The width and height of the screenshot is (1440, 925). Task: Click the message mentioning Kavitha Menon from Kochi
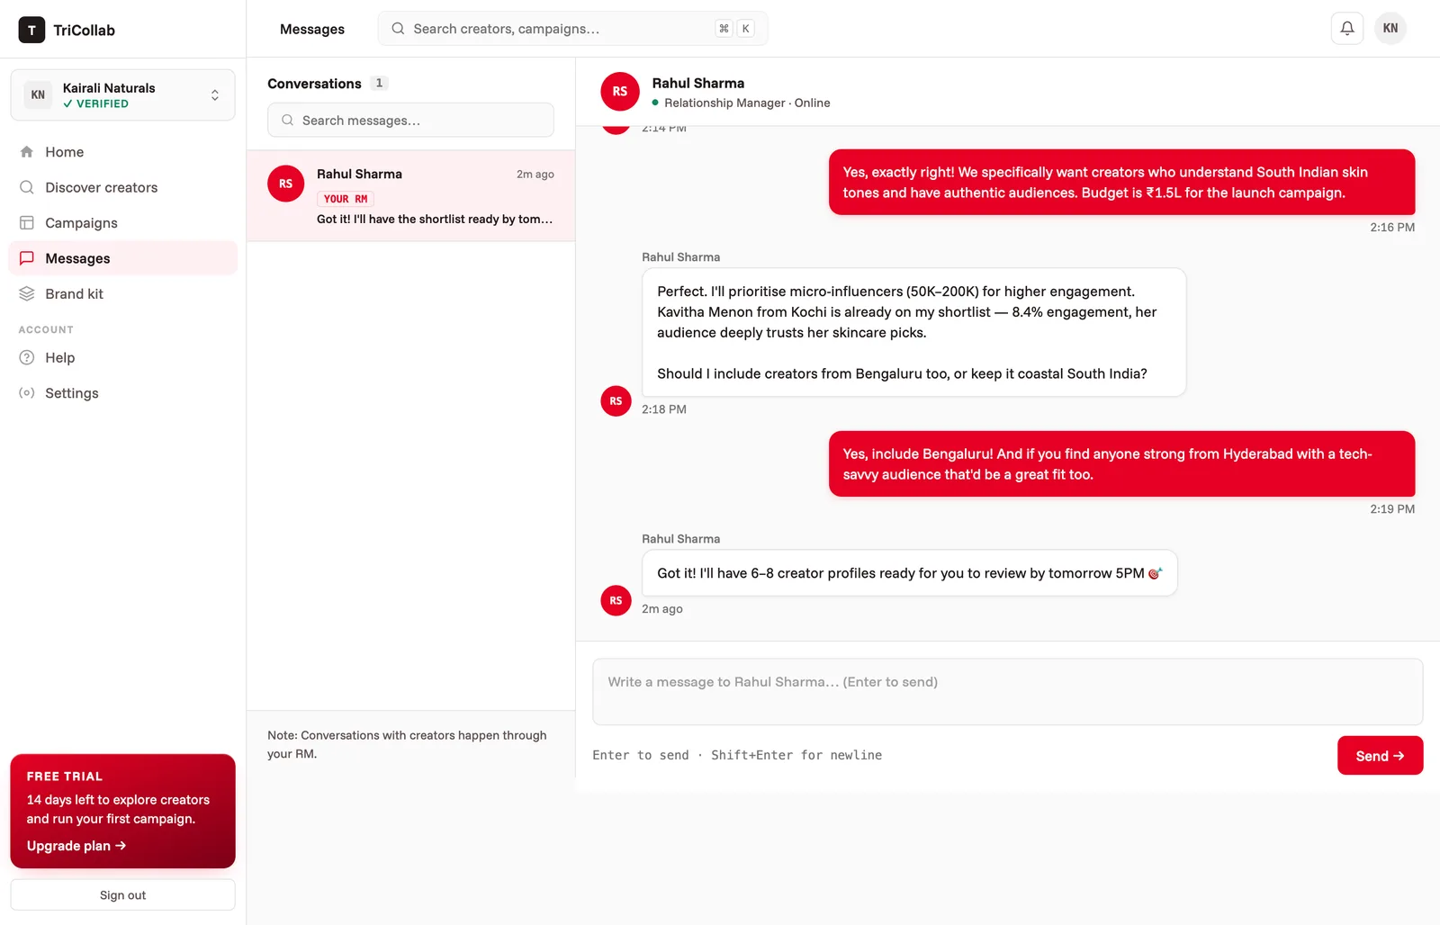[x=913, y=332]
